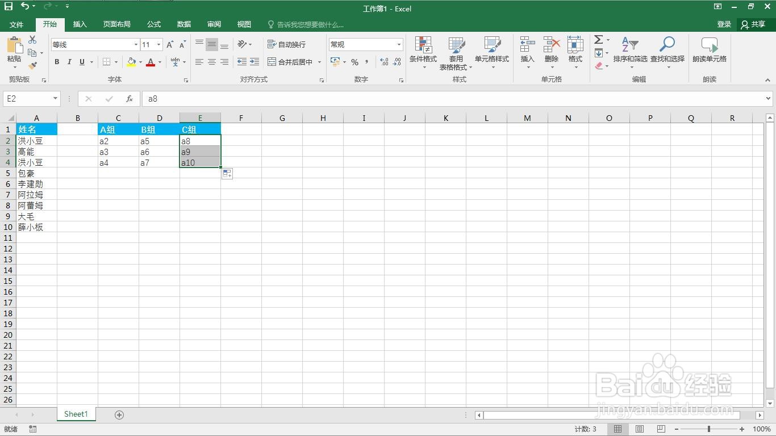
Task: Open the font size dropdown
Action: point(159,44)
